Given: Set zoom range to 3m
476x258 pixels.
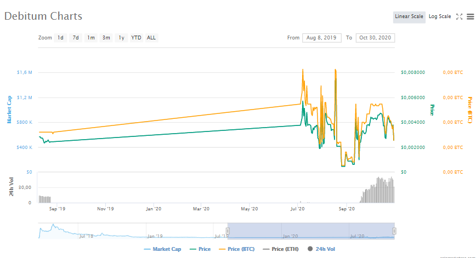Looking at the screenshot, I should point(106,38).
